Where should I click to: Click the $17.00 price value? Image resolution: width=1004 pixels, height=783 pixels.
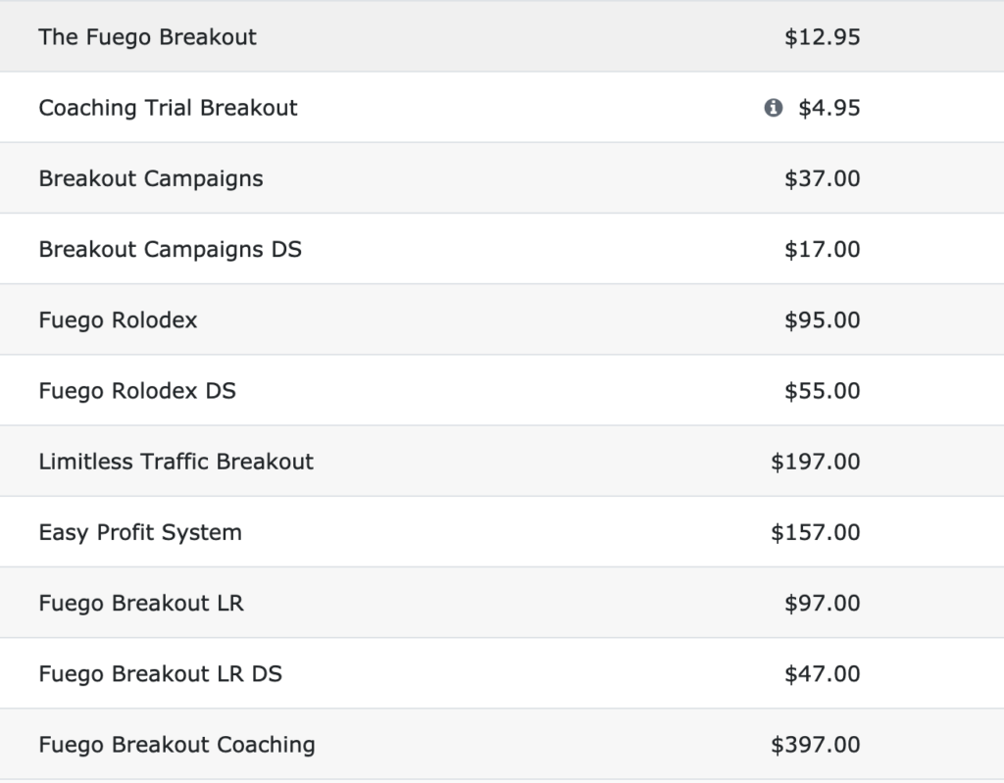pos(823,249)
